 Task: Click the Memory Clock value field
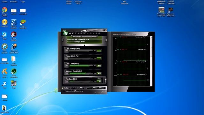click(x=99, y=73)
